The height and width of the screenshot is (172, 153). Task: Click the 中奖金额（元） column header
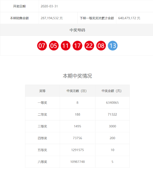pyautogui.click(x=111, y=91)
